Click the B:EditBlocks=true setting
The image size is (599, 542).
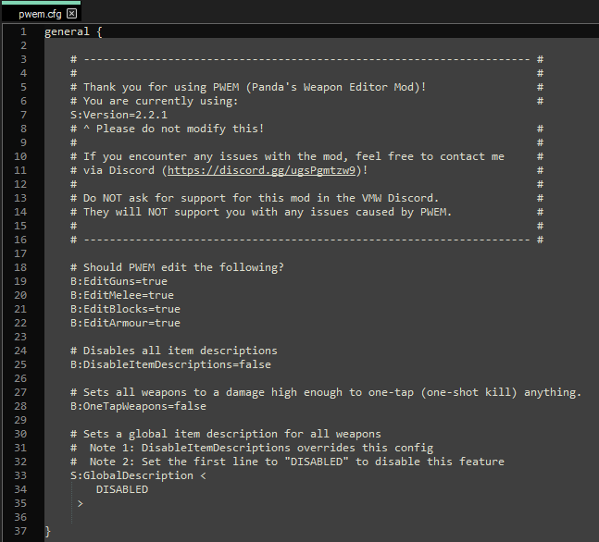coord(125,309)
